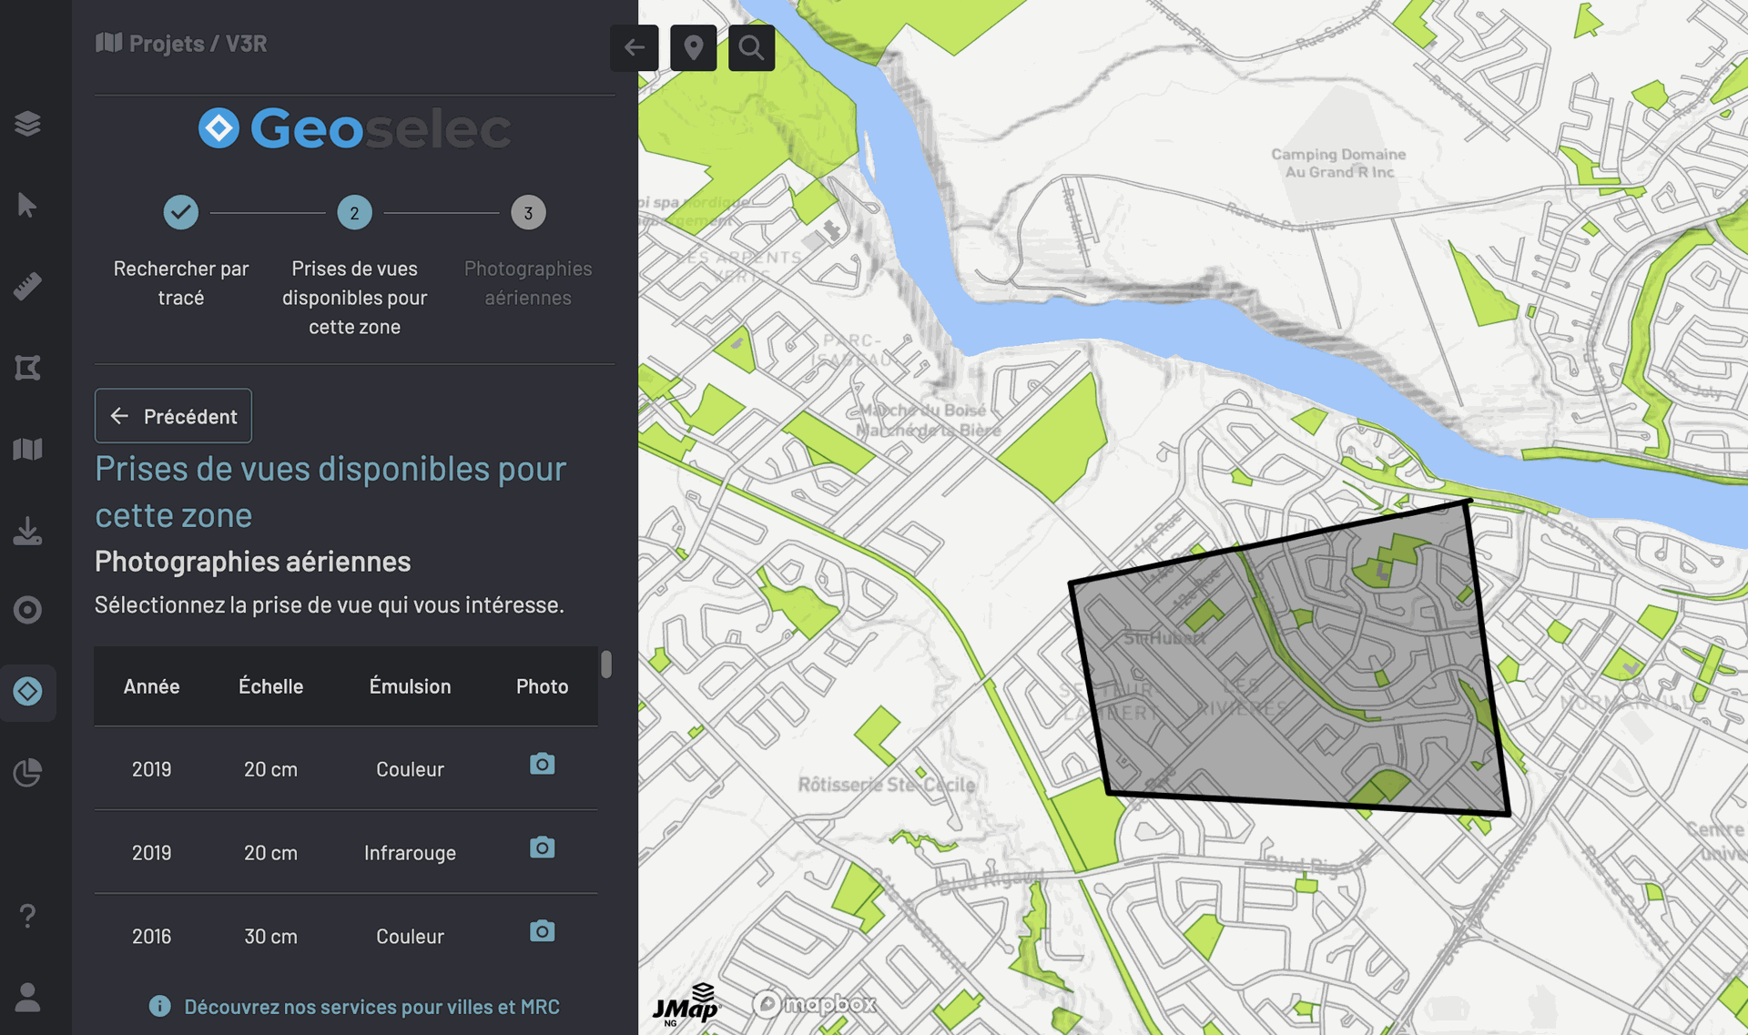The width and height of the screenshot is (1748, 1035).
Task: Open the Geoselec diamond sidebar icon
Action: [27, 692]
